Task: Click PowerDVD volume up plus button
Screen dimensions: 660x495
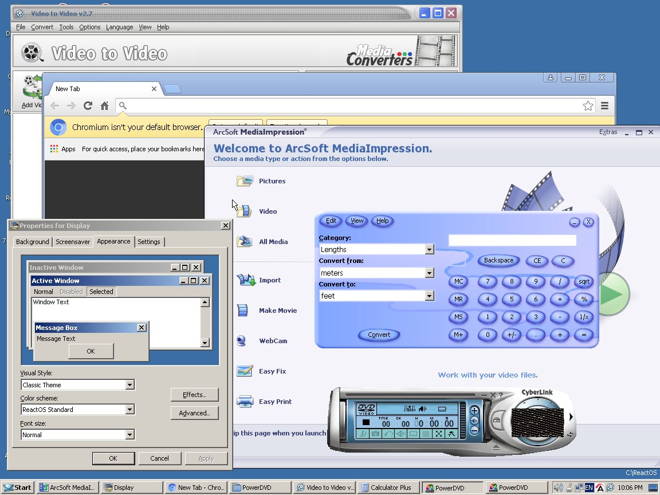Action: click(474, 411)
